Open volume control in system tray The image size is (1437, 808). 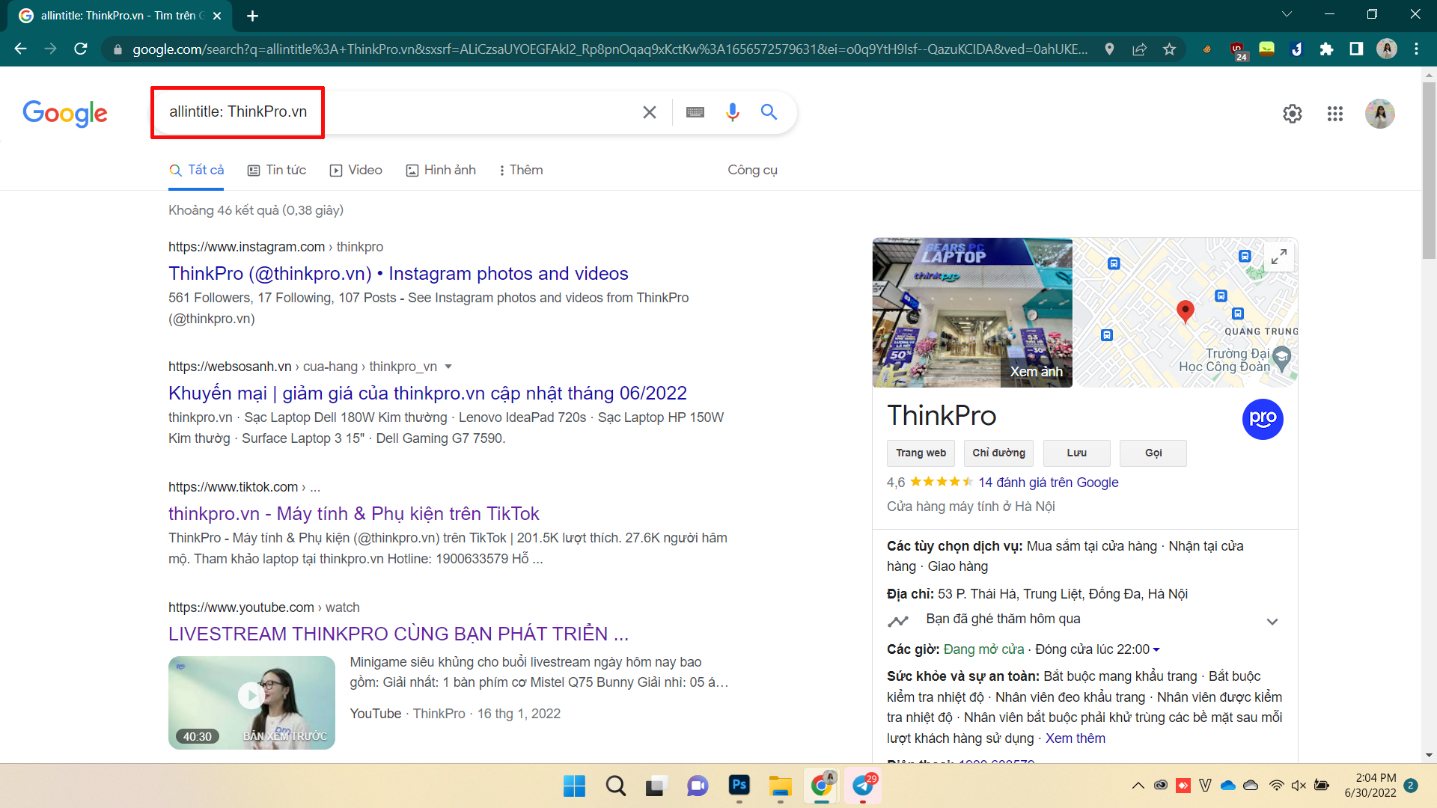1299,786
